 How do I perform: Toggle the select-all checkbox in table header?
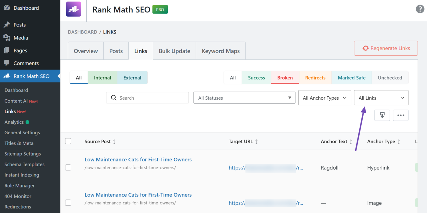tap(68, 141)
